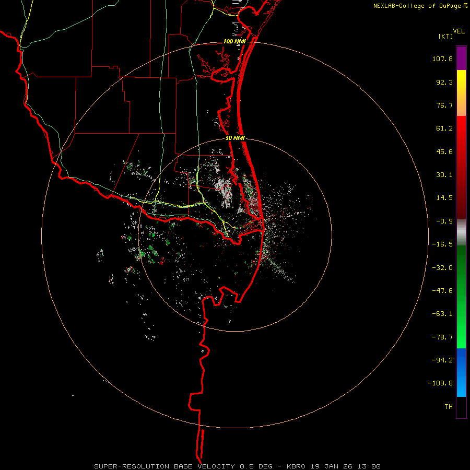Click the 14.5 velocity scale value
Image resolution: width=470 pixels, height=470 pixels.
(444, 198)
